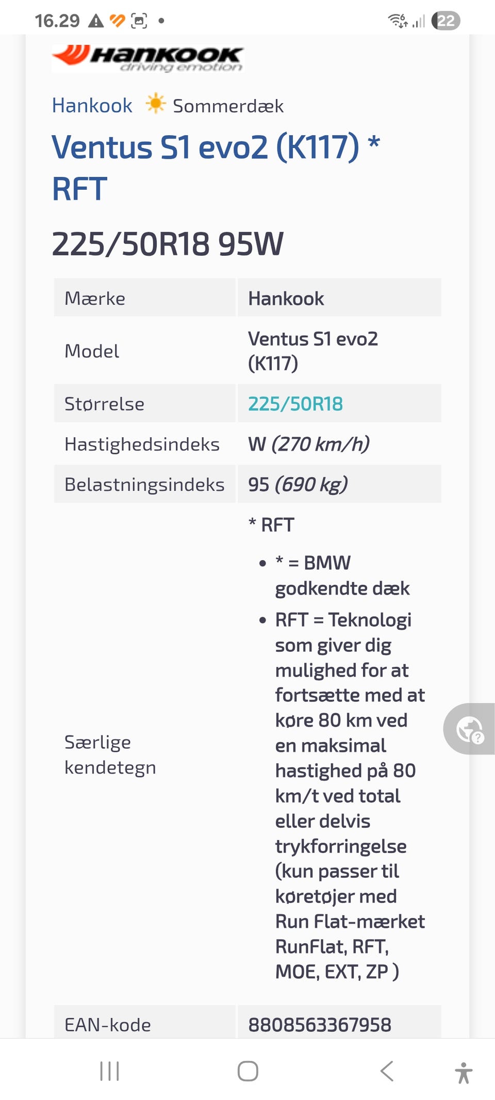Tap the accessibility figure icon
Screen dimensions: 495x1100
[x=464, y=1073]
